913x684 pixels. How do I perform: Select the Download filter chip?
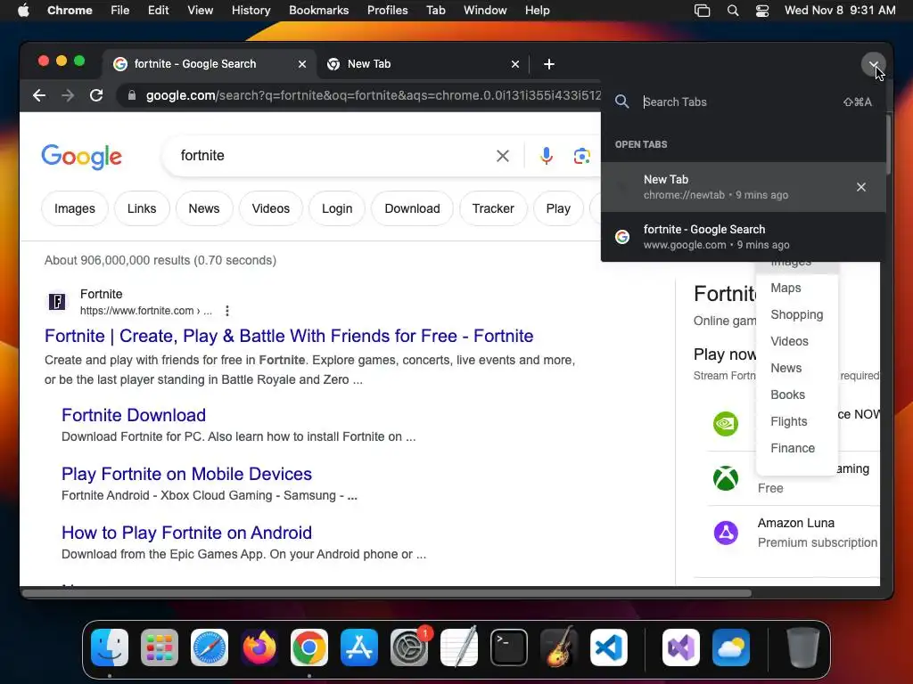(x=412, y=208)
